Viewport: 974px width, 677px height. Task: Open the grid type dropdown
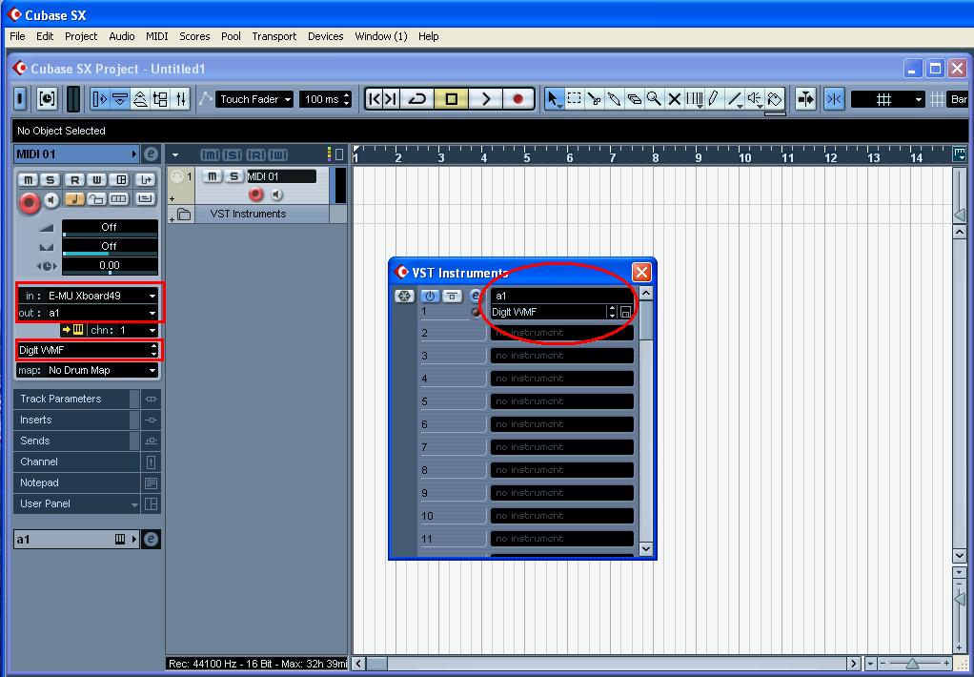(887, 99)
